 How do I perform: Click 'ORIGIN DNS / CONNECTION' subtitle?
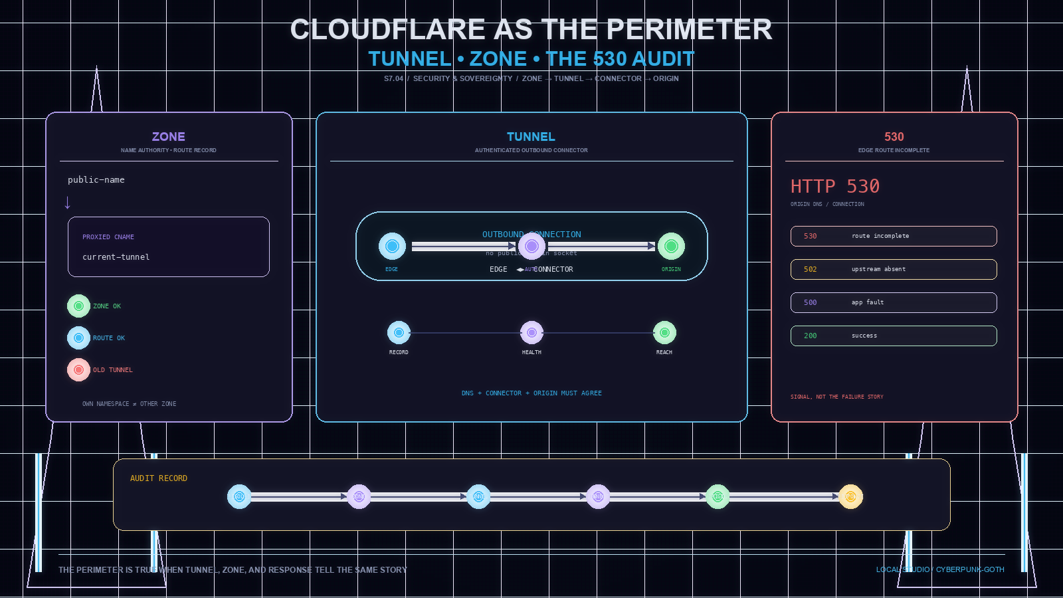827,204
